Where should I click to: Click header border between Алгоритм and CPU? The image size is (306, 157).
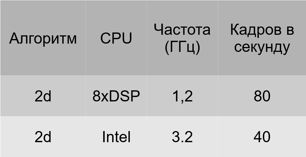[86, 38]
